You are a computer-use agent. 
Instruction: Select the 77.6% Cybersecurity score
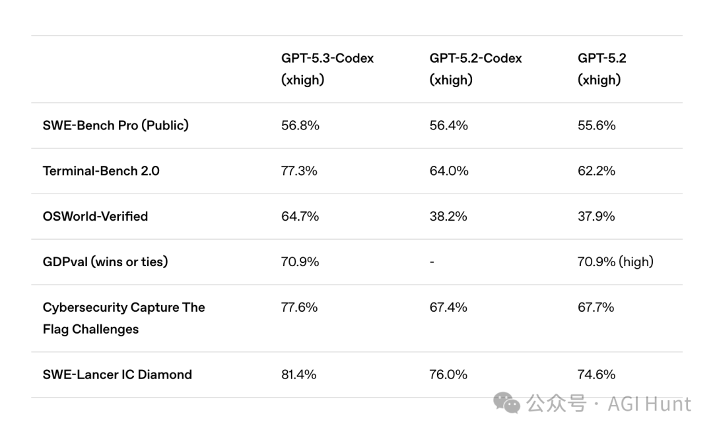coord(299,307)
